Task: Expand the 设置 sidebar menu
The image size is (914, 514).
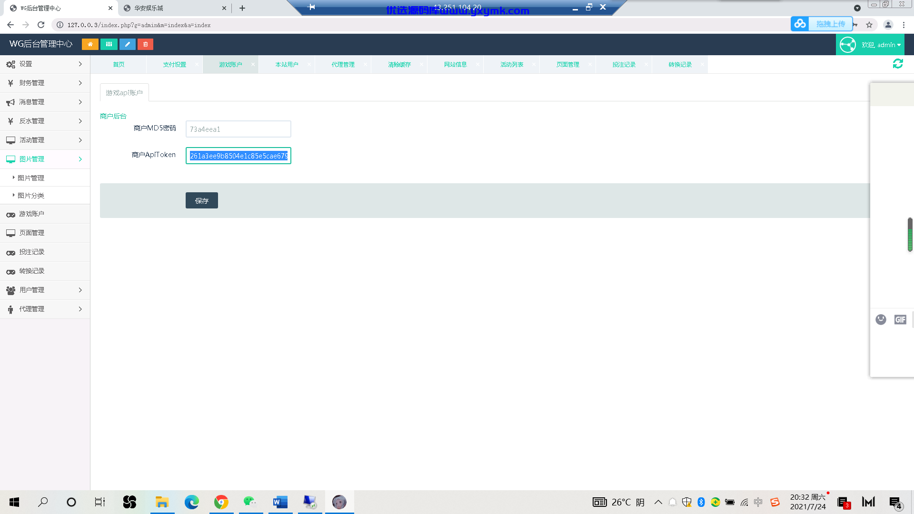Action: tap(45, 64)
